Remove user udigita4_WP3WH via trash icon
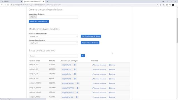Image resolution: width=178 pixels, height=100 pixels. tap(78, 83)
